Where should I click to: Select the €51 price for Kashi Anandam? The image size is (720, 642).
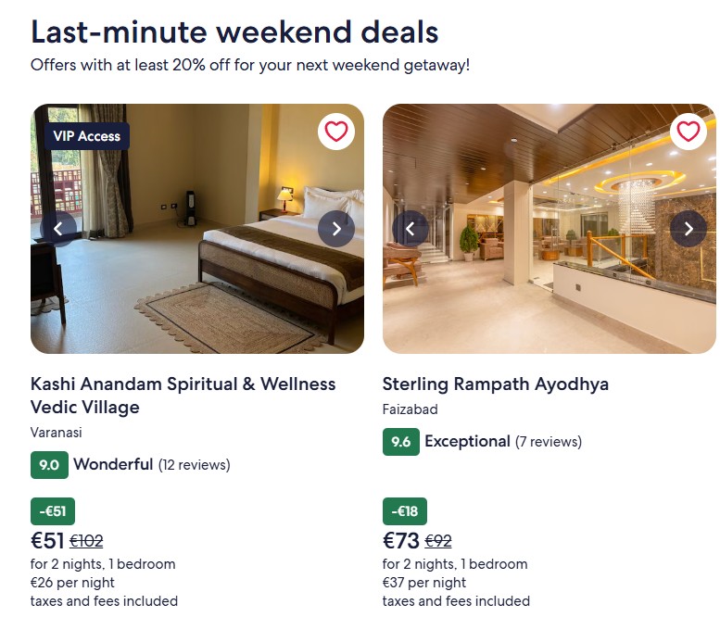pyautogui.click(x=47, y=541)
